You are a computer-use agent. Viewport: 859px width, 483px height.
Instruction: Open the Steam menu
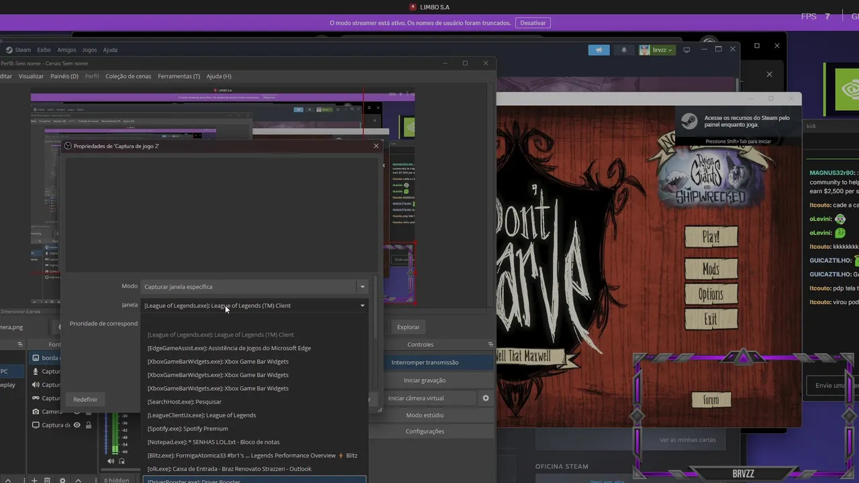point(19,50)
